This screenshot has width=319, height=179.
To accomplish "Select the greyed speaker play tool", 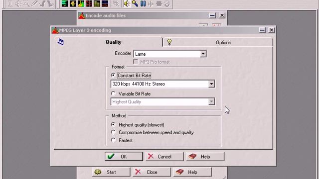I will tap(18, 3).
